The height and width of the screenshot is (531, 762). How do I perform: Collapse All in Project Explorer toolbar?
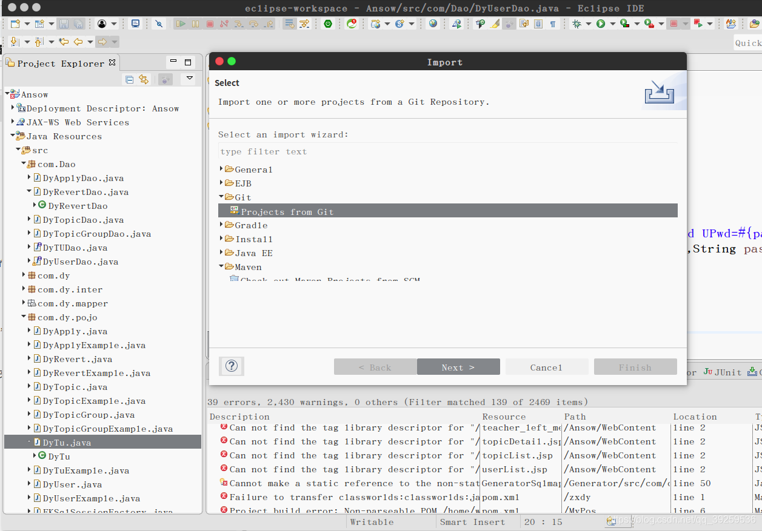point(129,79)
